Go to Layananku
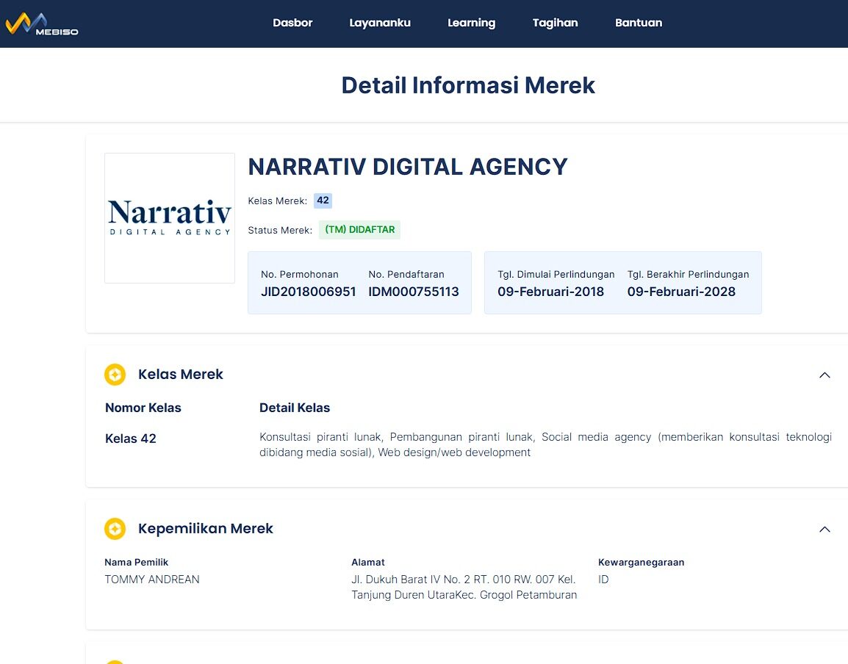This screenshot has height=664, width=848. [x=380, y=23]
